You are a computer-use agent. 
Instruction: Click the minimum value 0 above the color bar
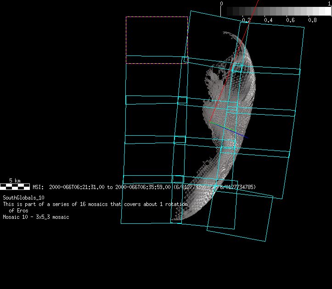pyautogui.click(x=222, y=3)
